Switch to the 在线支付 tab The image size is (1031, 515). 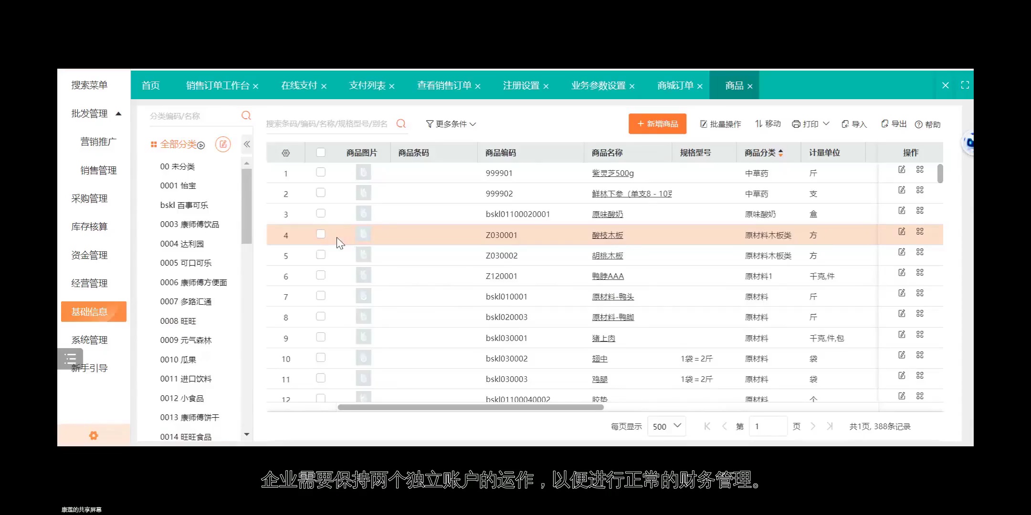(x=299, y=85)
